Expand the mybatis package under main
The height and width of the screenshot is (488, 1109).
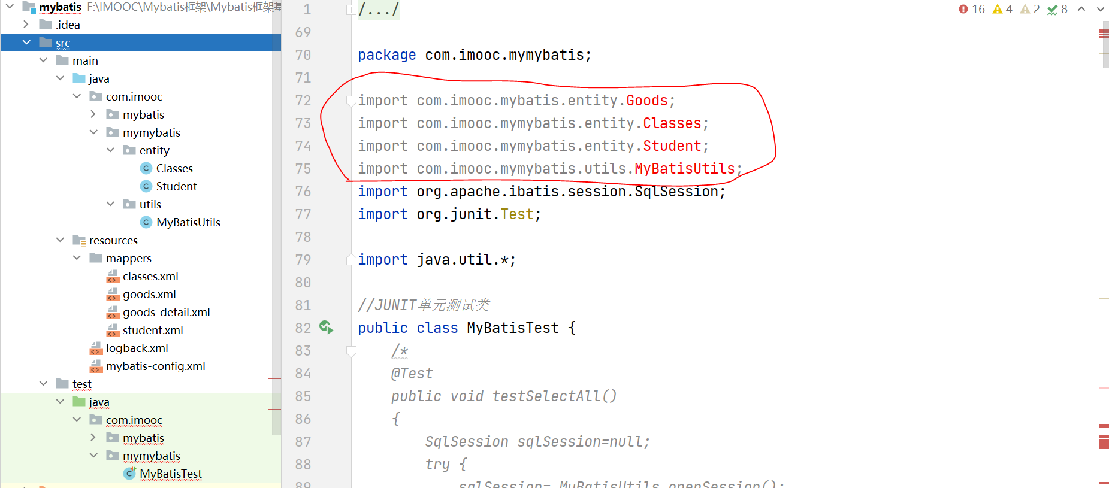tap(93, 114)
